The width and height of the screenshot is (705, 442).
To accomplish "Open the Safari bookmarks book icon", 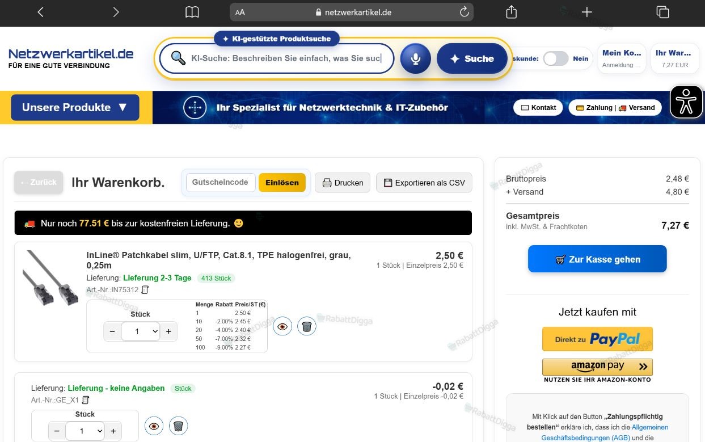I will (x=192, y=12).
